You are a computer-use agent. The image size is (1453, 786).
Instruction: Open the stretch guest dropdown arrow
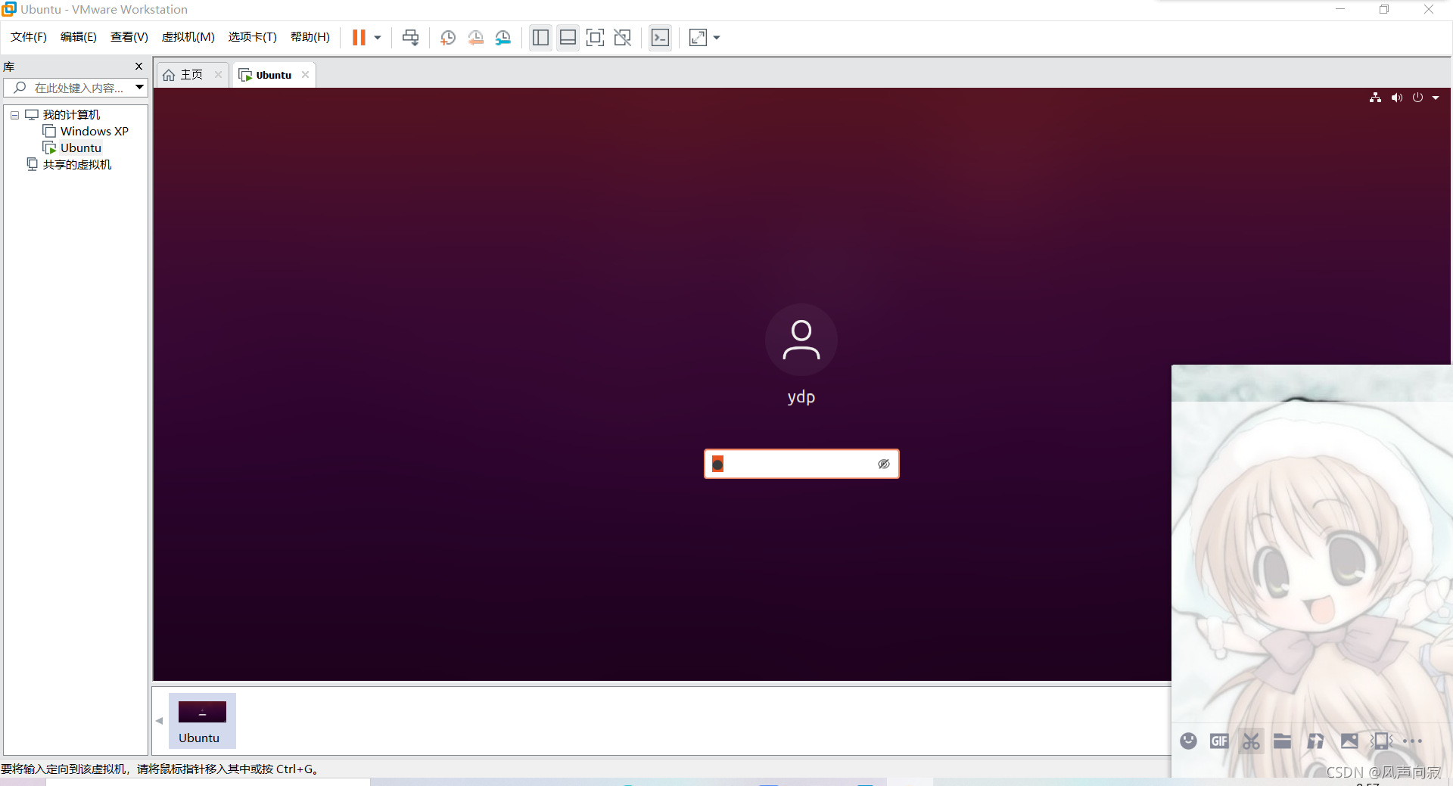(x=717, y=37)
